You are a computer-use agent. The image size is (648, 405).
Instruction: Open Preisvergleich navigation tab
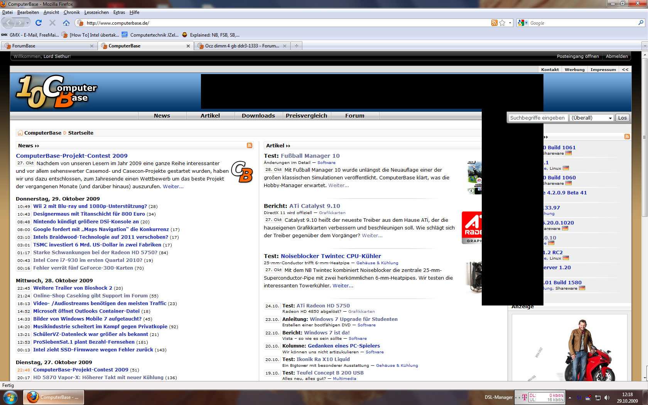pyautogui.click(x=307, y=116)
